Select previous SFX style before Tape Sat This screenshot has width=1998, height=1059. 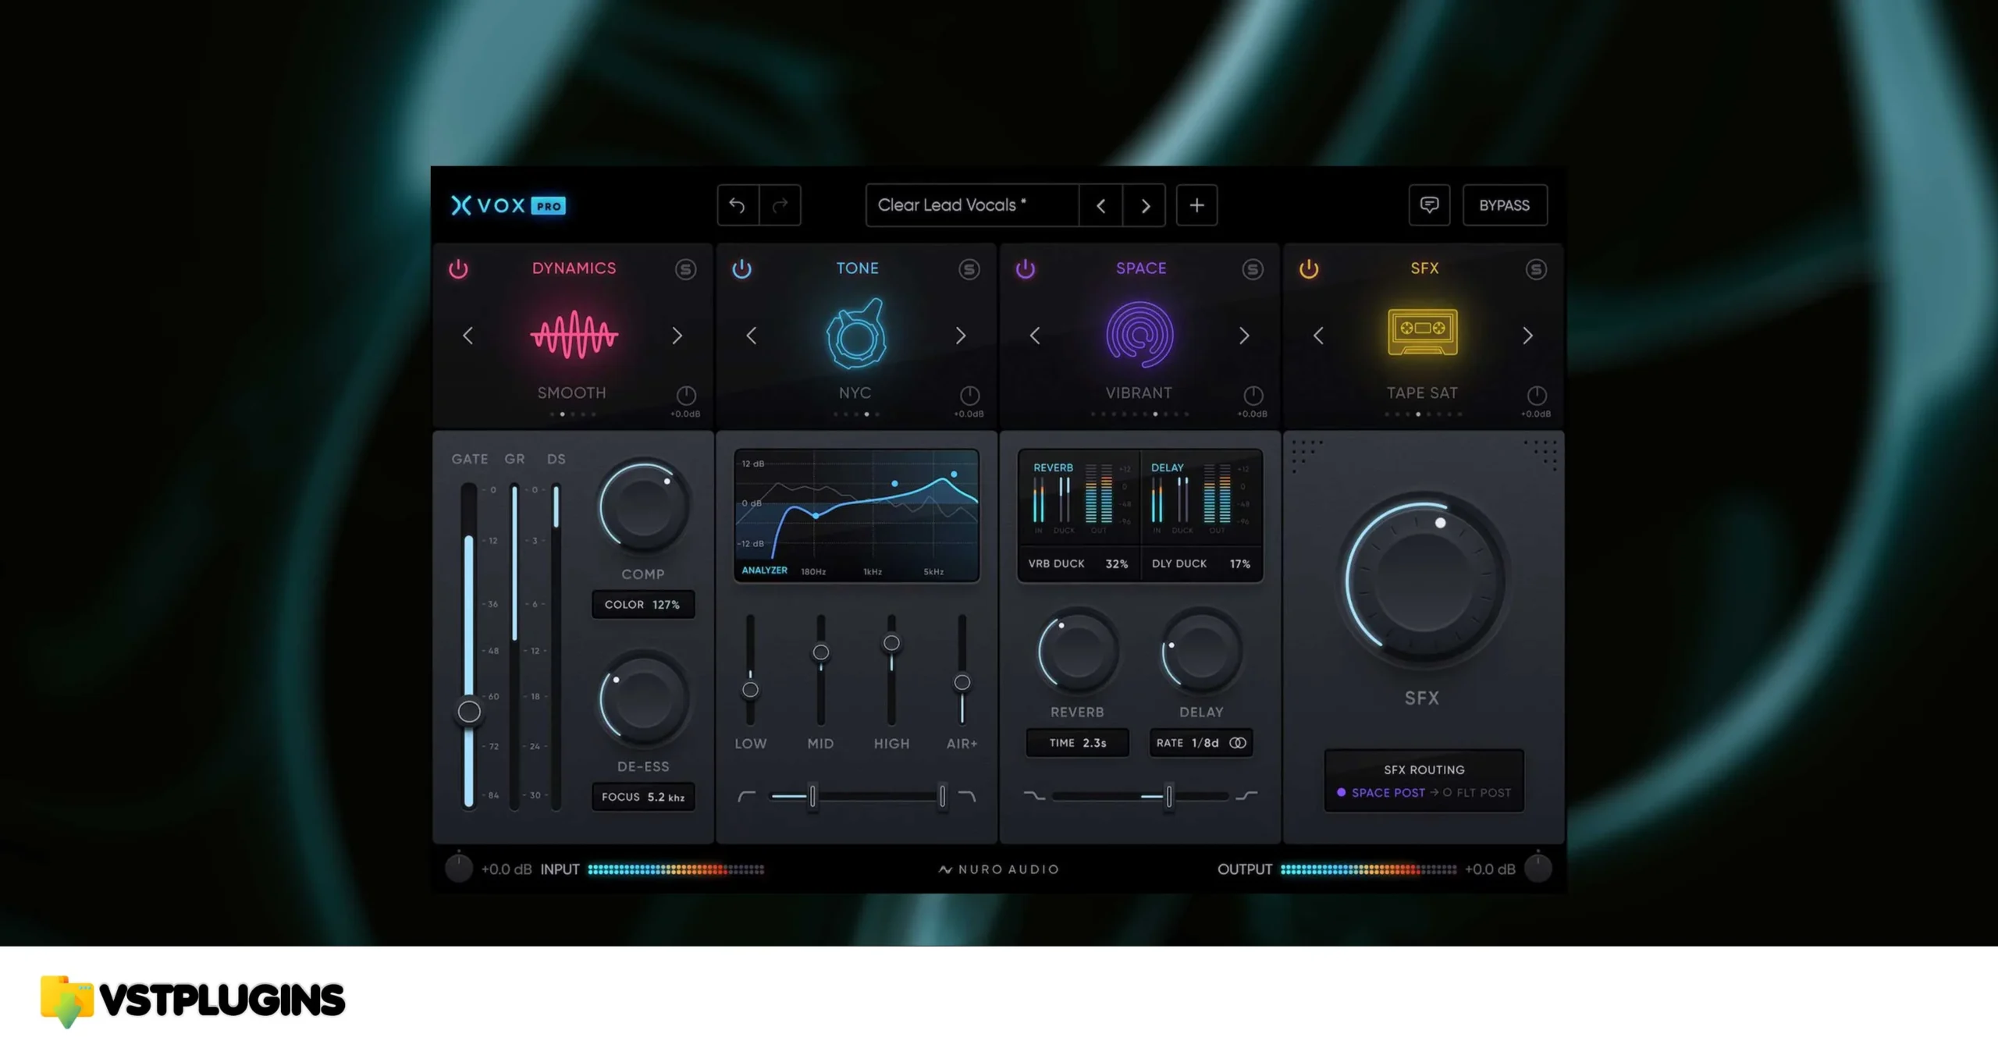[1318, 336]
